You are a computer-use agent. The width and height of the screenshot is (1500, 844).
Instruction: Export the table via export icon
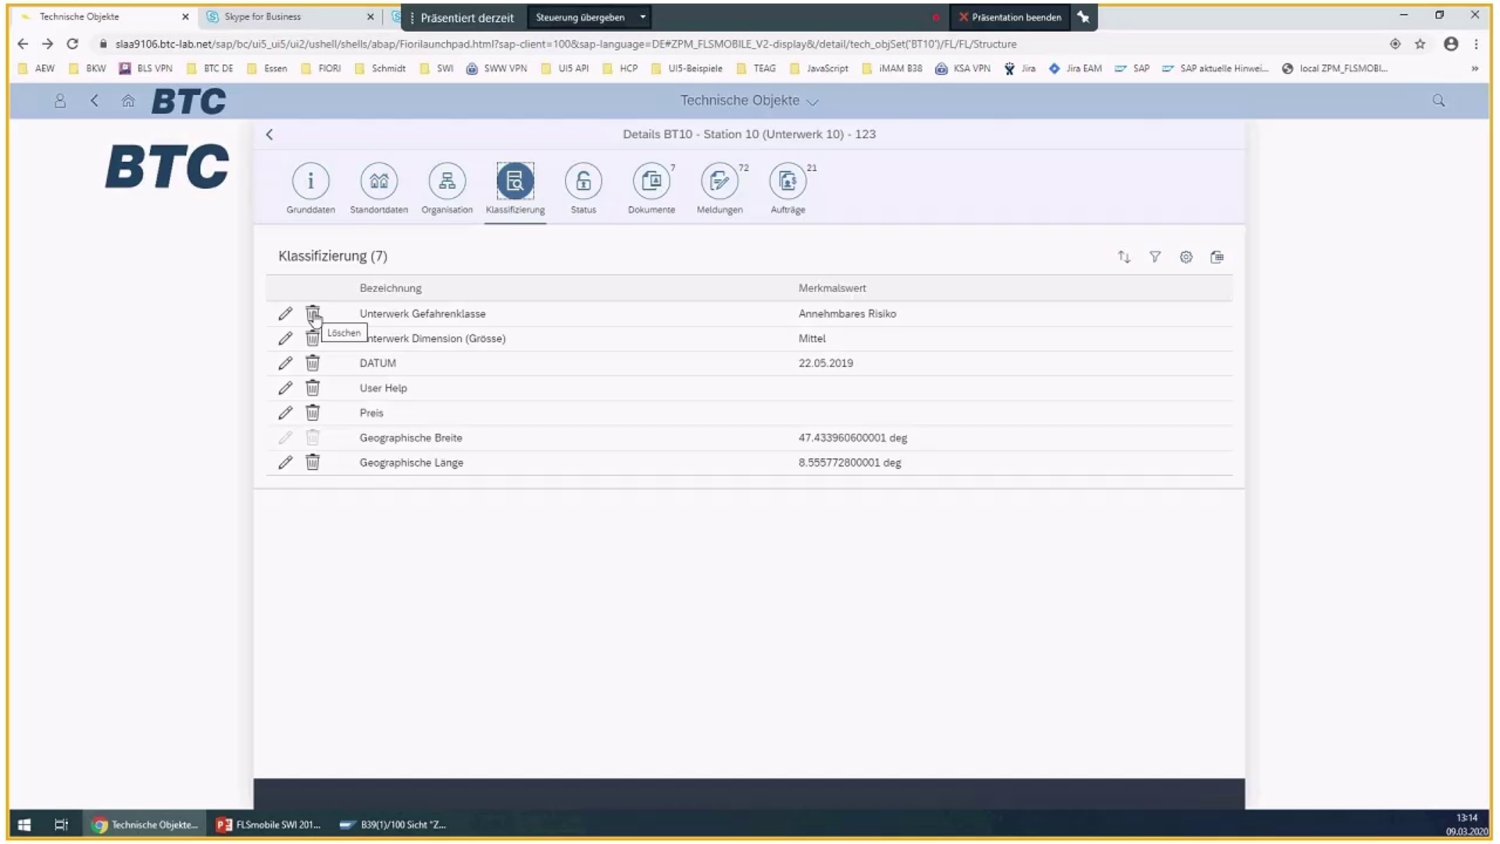click(x=1216, y=256)
